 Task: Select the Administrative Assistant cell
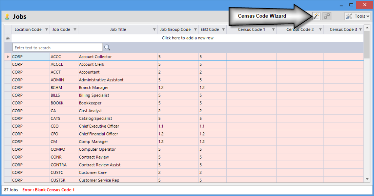(x=117, y=80)
